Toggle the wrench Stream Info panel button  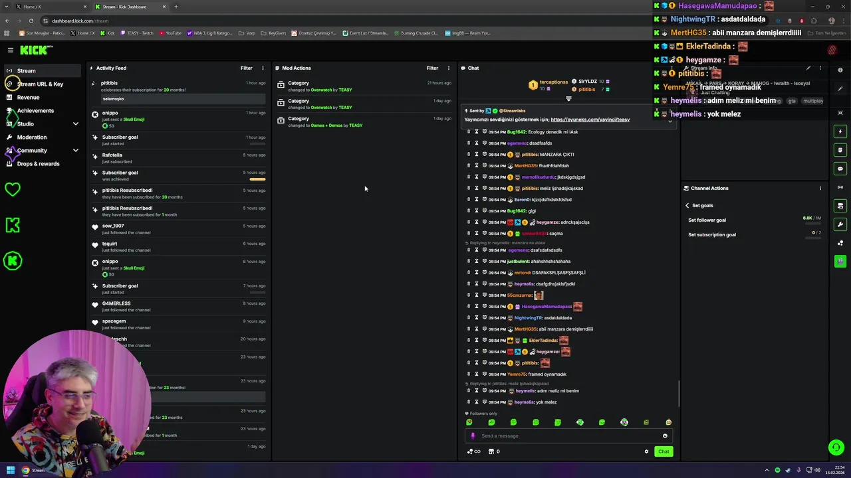point(840,224)
